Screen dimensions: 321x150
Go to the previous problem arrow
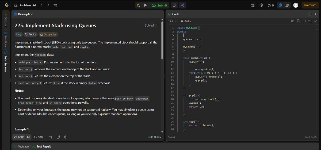pyautogui.click(x=41, y=5)
